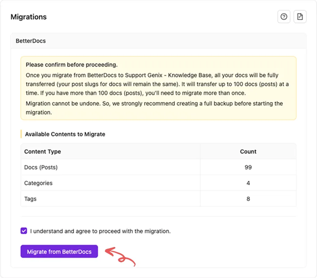Screen dimensions: 317x278
Task: Click the 'Migration cannot be undone' warning sentence
Action: [154, 108]
